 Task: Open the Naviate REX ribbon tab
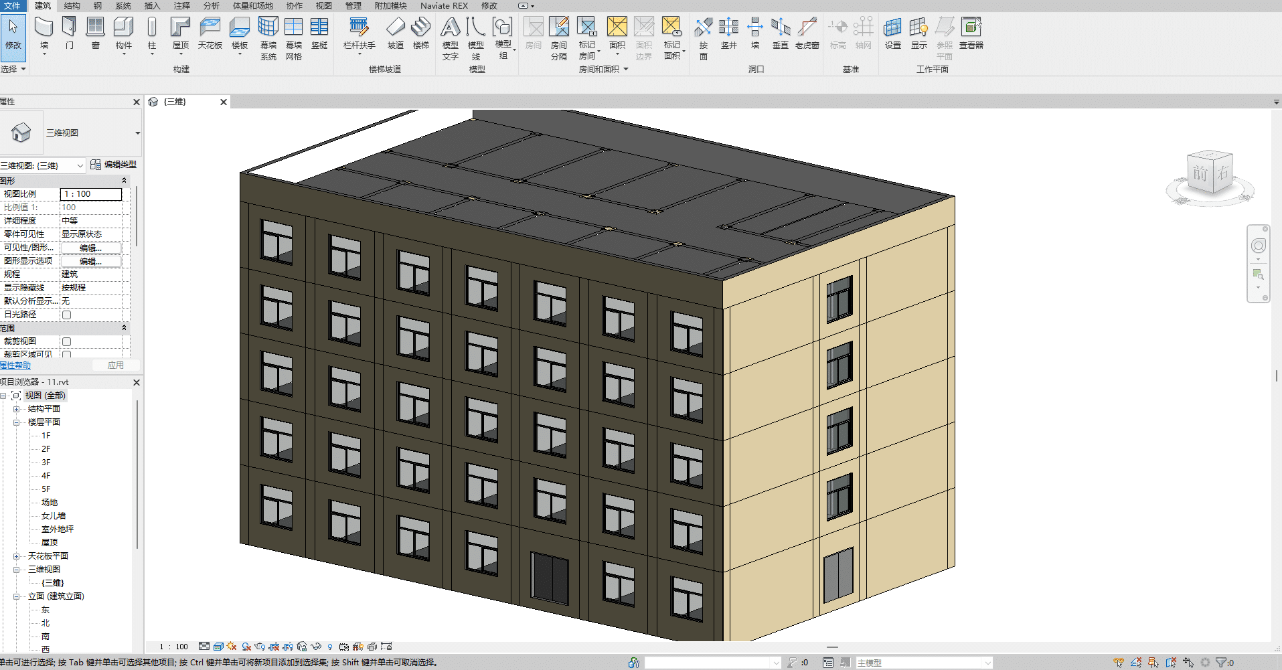(444, 5)
